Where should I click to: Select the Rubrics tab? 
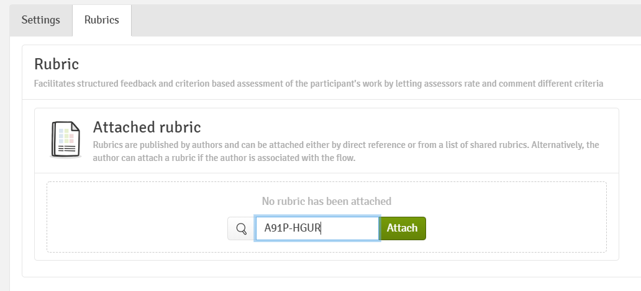[x=101, y=20]
